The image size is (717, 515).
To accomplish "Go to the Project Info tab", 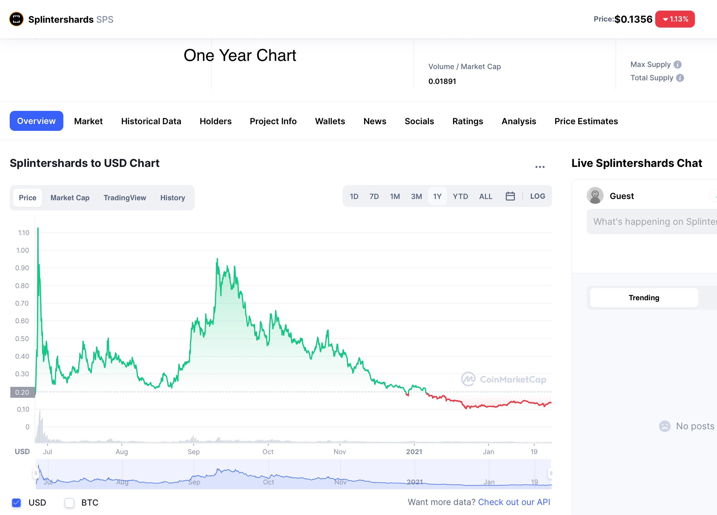I will coord(273,121).
